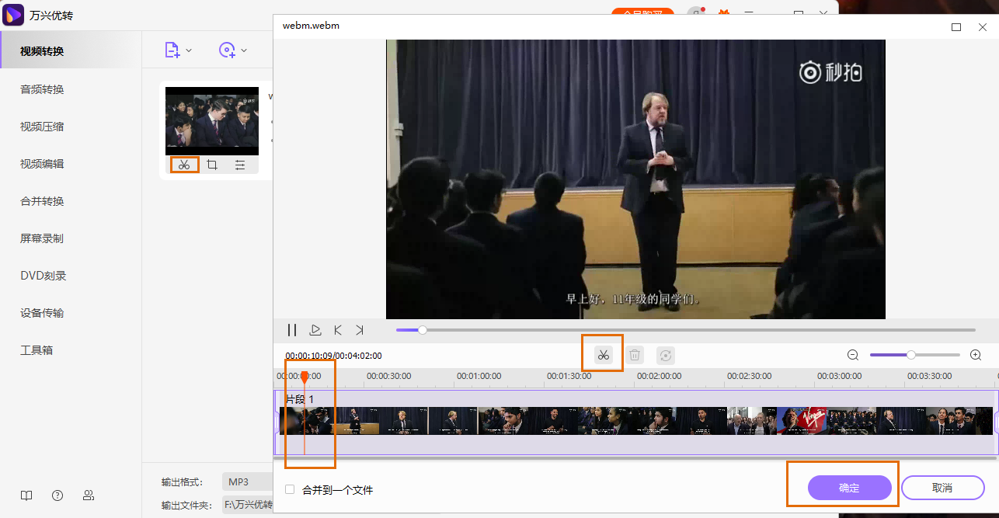This screenshot has width=999, height=518.
Task: Jump to the clip start with the skip-back control
Action: [x=337, y=329]
